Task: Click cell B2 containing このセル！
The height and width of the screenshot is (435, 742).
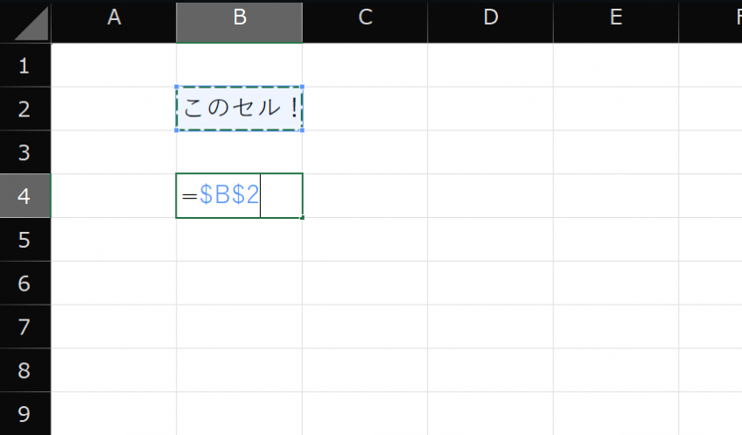Action: pos(239,109)
